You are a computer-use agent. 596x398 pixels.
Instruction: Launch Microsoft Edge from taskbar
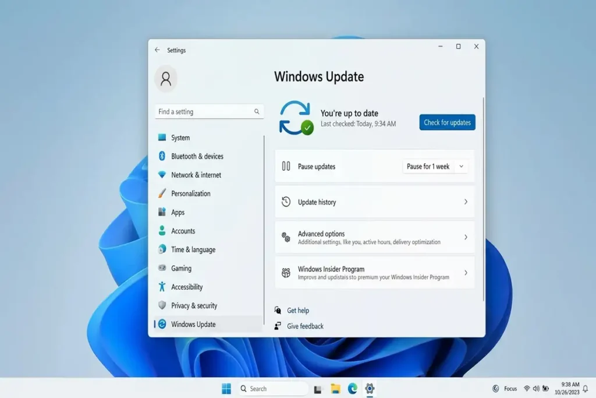tap(352, 389)
